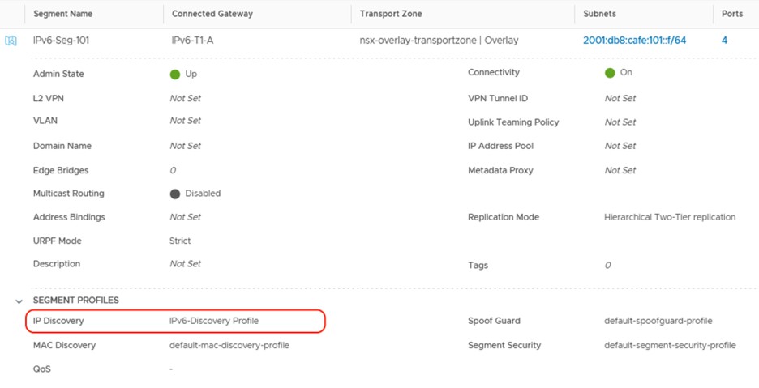
Task: Click the topology icon beside IPv6-Seg-101
Action: pos(11,41)
